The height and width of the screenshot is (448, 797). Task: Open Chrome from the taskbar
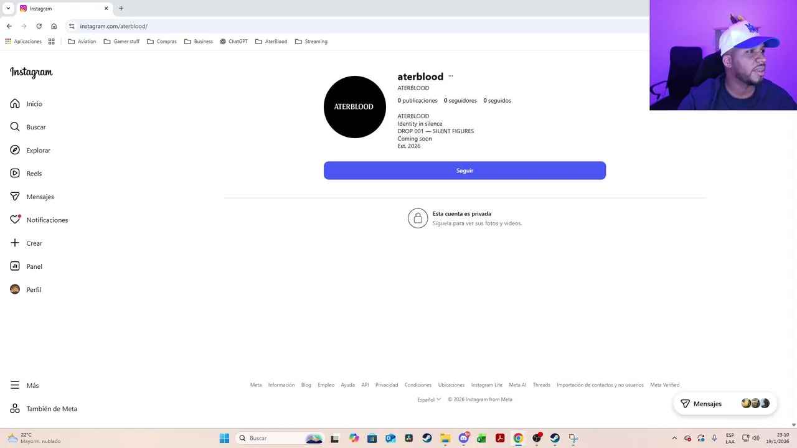518,438
